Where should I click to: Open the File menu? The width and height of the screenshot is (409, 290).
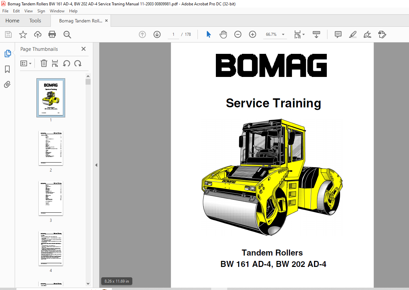(5, 11)
